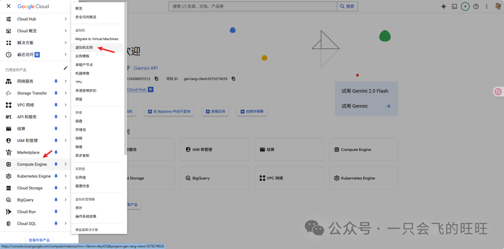Open the user account avatar
Viewport: 504px width, 249px height.
coord(497,7)
